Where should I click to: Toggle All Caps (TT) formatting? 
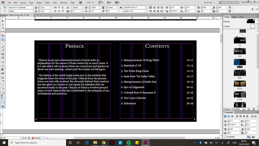pyautogui.click(x=55, y=7)
